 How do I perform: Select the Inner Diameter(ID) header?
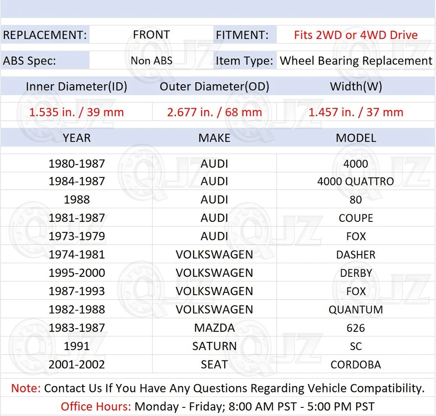click(x=76, y=86)
